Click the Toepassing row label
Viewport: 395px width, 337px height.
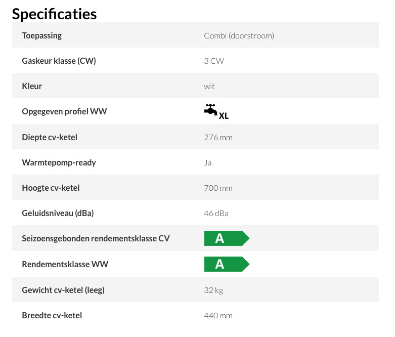point(42,36)
